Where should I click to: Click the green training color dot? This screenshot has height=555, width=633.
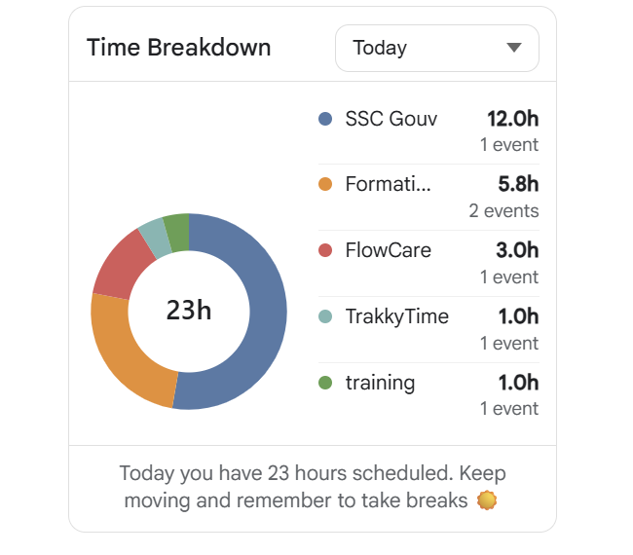click(325, 383)
